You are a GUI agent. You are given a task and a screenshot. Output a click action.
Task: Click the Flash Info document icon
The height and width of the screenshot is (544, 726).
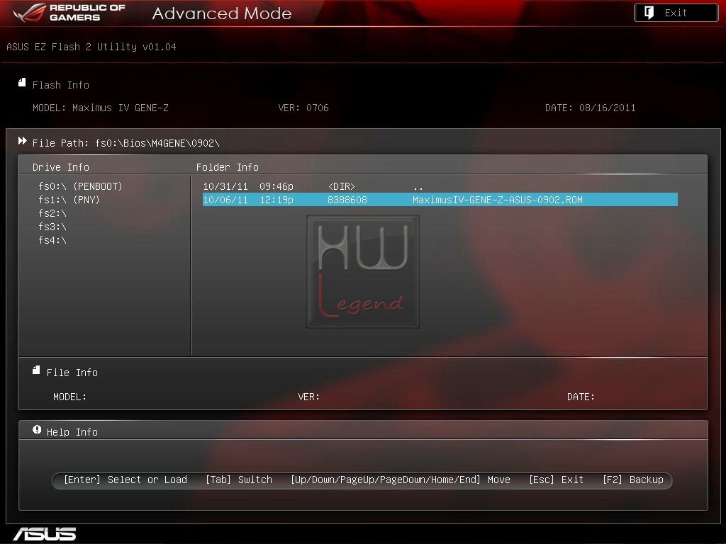[22, 82]
